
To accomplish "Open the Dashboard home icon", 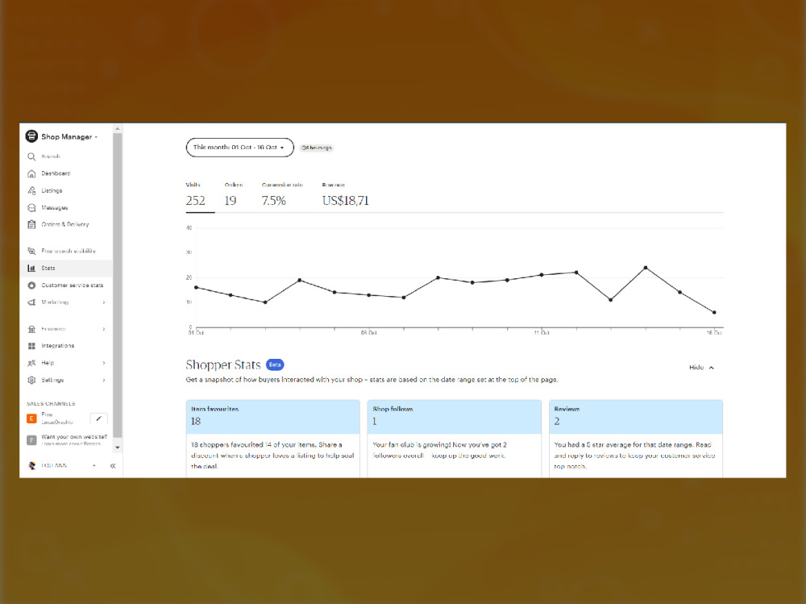I will [x=31, y=173].
